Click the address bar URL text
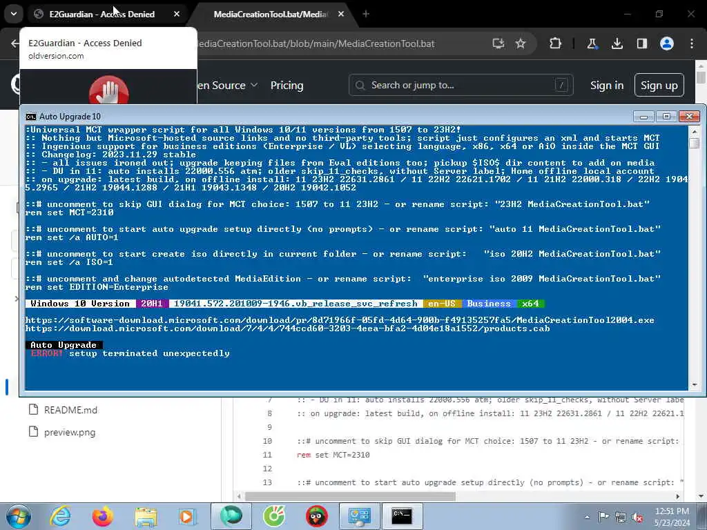This screenshot has height=530, width=707. coord(316,43)
